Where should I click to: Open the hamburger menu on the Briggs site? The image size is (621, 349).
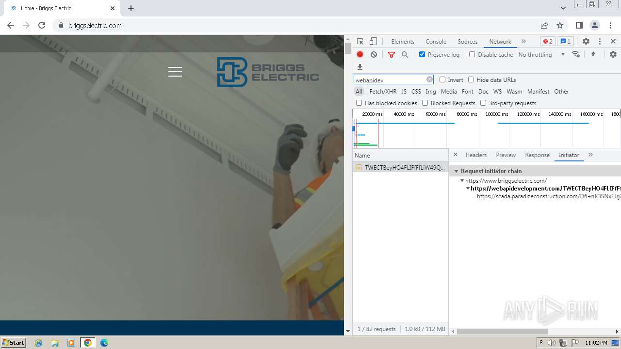point(175,72)
